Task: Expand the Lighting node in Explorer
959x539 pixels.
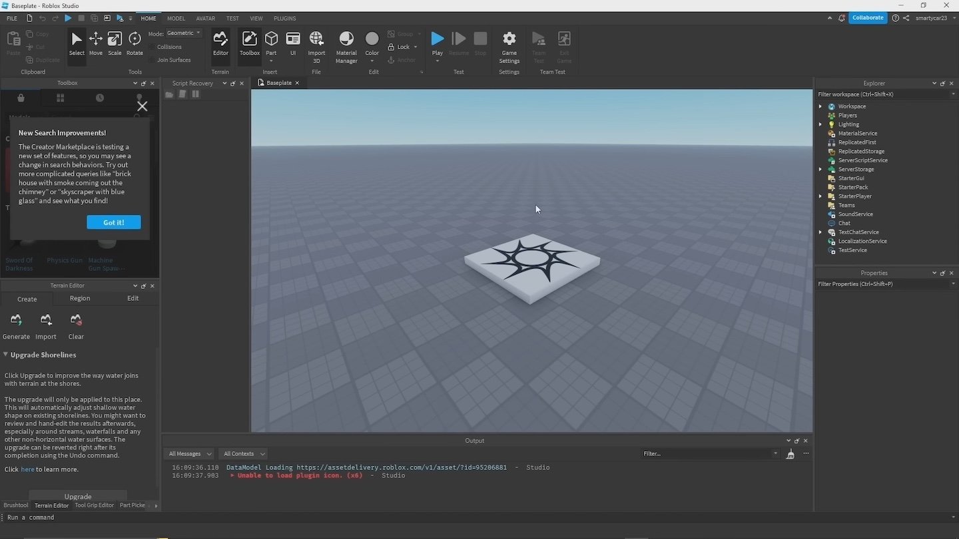Action: click(x=820, y=124)
